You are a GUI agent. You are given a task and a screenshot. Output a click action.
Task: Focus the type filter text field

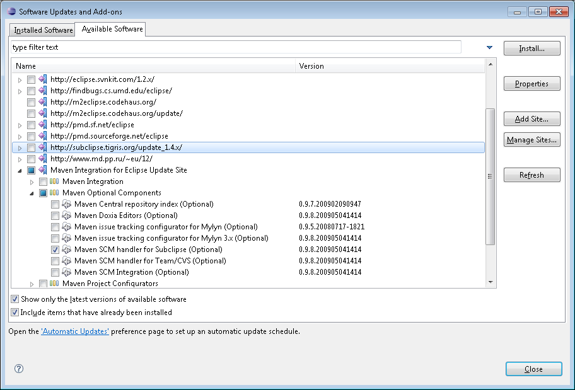tap(236, 47)
